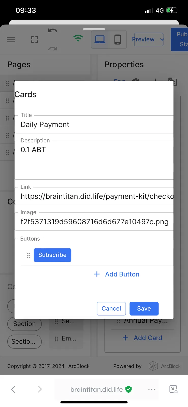Go back with browser back arrow

(x=13, y=389)
